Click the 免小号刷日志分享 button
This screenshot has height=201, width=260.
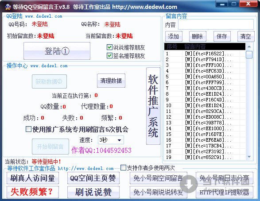pos(225,178)
